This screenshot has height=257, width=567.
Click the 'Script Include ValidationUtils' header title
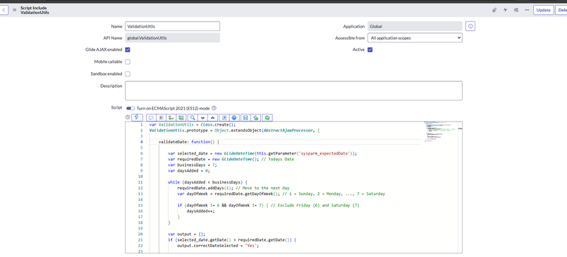pos(35,10)
